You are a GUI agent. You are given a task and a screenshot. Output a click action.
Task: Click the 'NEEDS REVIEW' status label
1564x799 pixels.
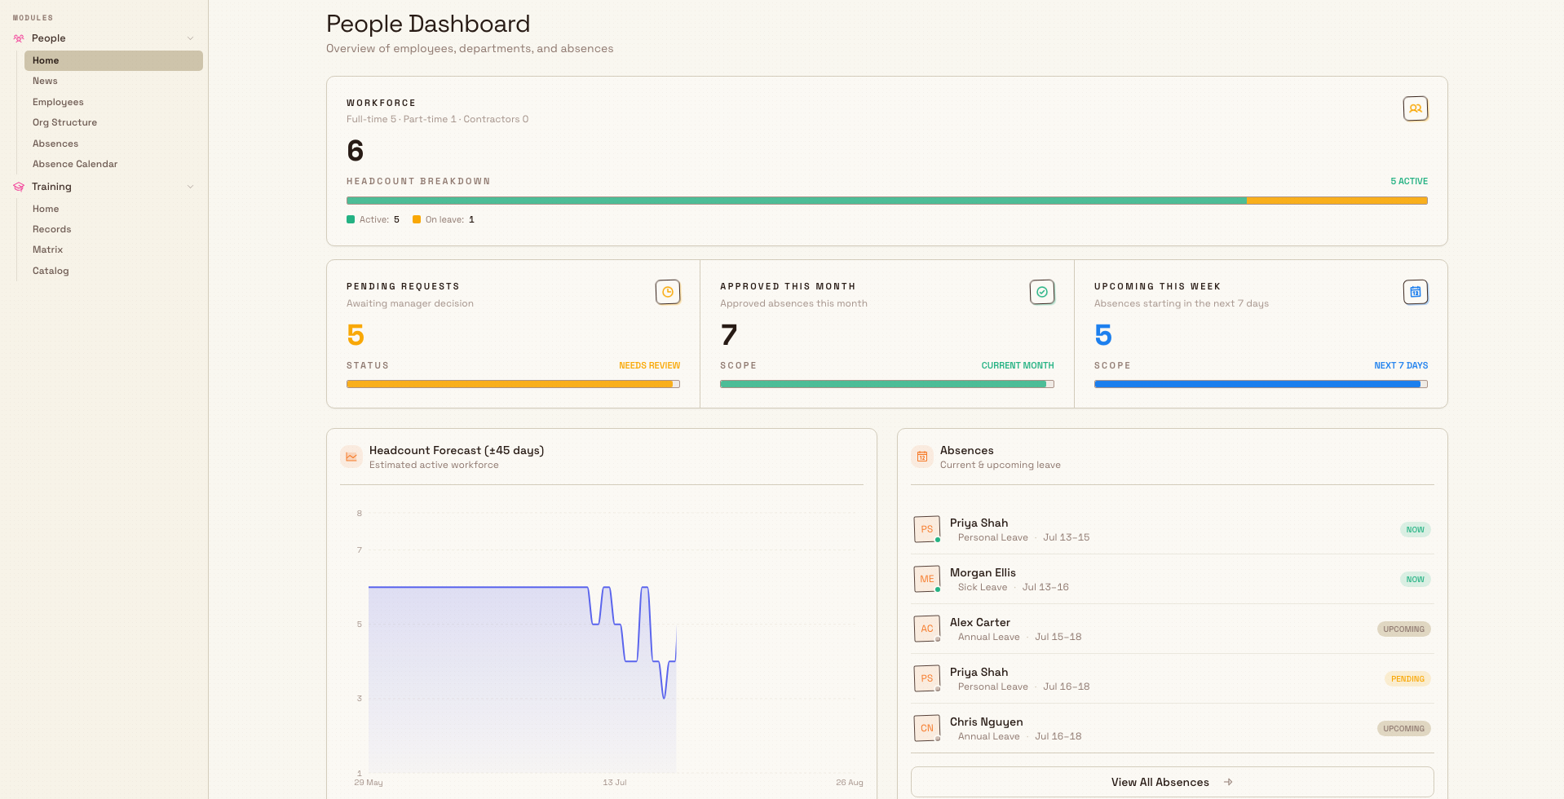[x=649, y=365]
